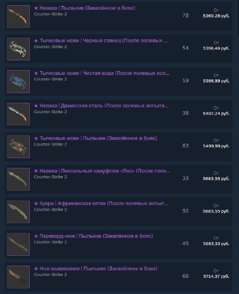Open listing Наваха | Дамасская сталь
The width and height of the screenshot is (239, 294).
pos(101,106)
